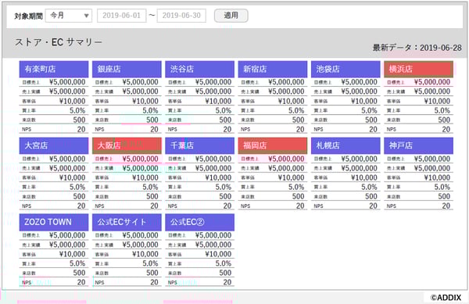Image resolution: width=469 pixels, height=304 pixels.
Task: Click 大阪店's 客単価 ¥10,000 value
Action: point(145,177)
